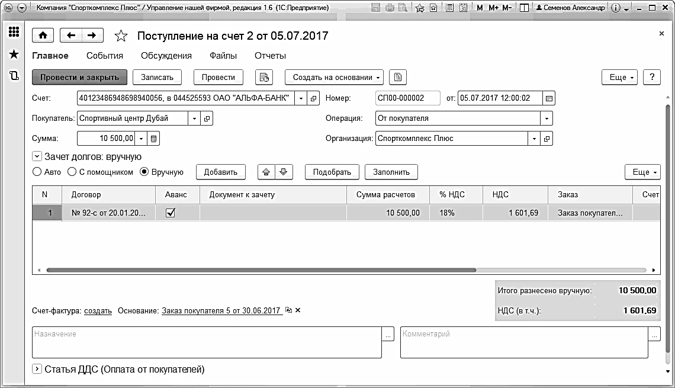Click the создать invoice link
Screen dimensions: 675x388
pyautogui.click(x=98, y=310)
